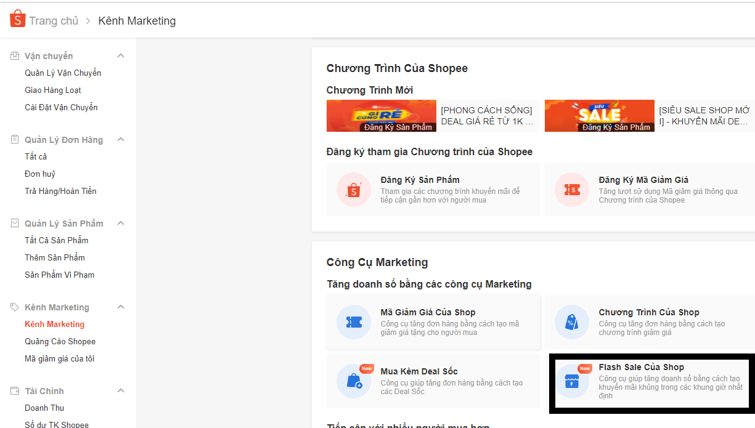Collapse the Tài Chính sidebar section
Viewport: 755px width, 428px height.
click(121, 391)
